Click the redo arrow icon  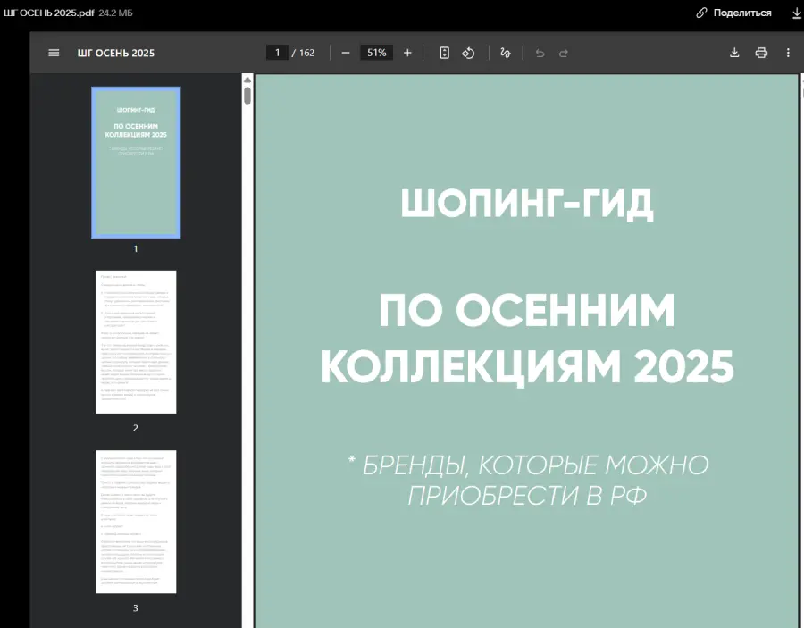[564, 53]
